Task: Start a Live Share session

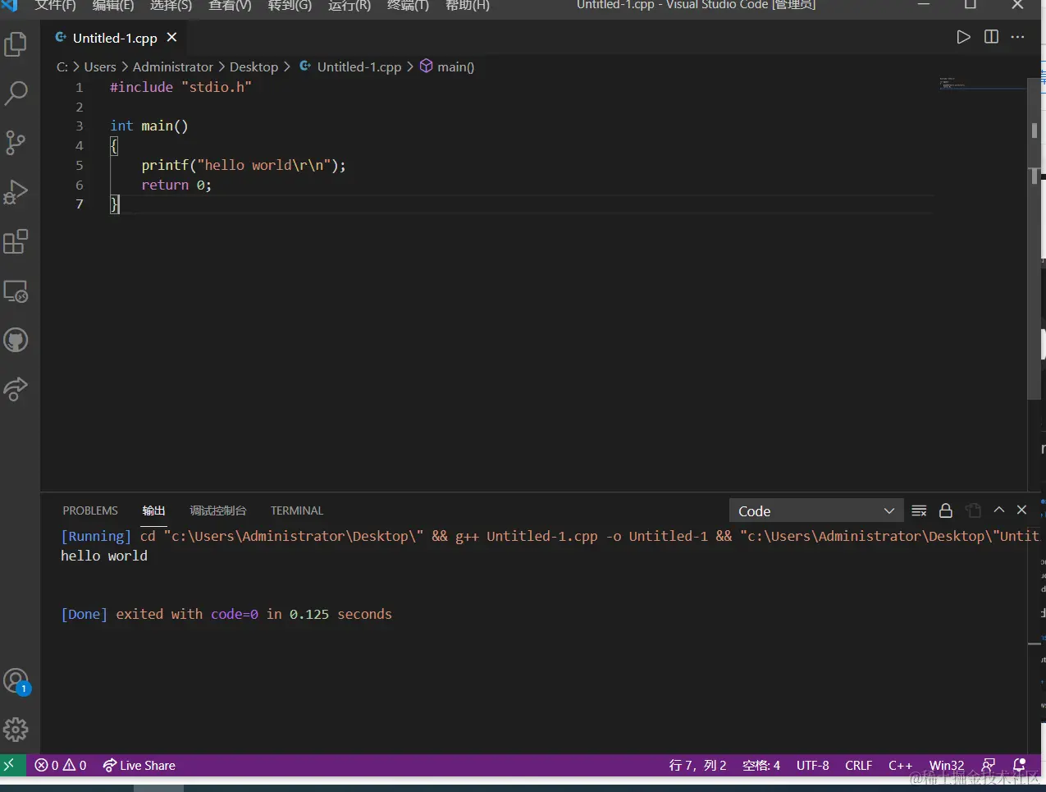Action: pyautogui.click(x=139, y=765)
